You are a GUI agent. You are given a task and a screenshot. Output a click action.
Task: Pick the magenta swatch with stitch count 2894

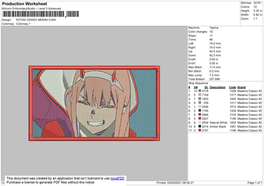click(x=200, y=114)
